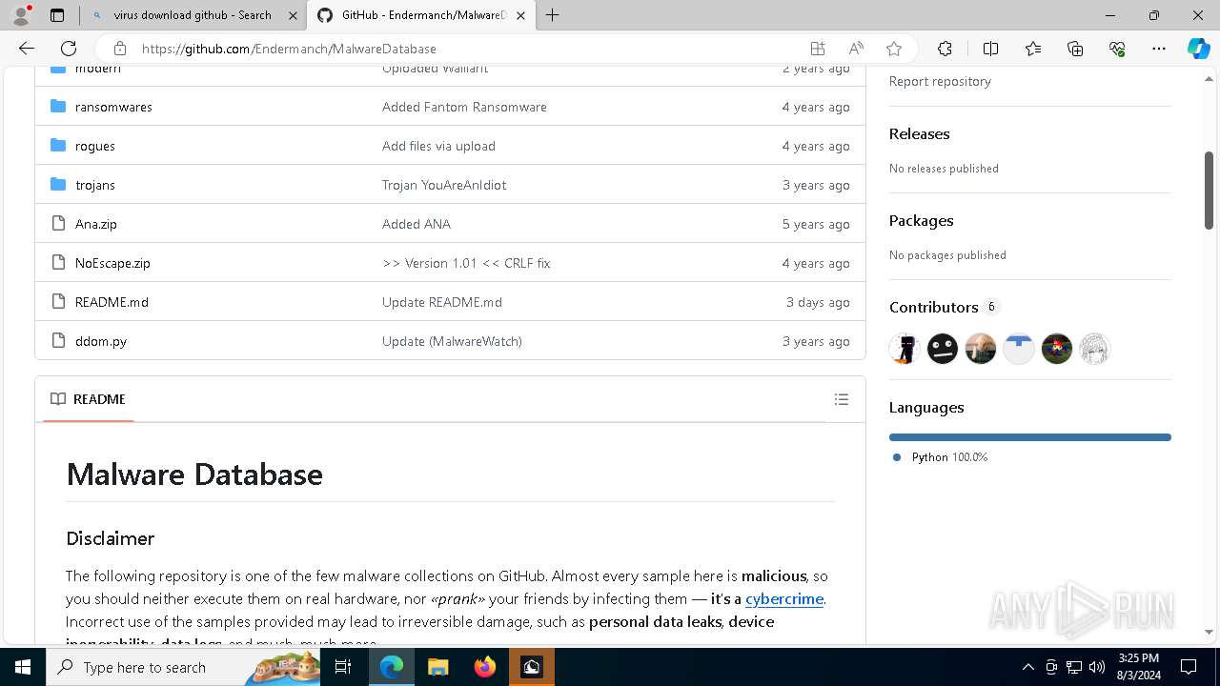The height and width of the screenshot is (686, 1220).
Task: Open the Favorites list
Action: (1033, 49)
